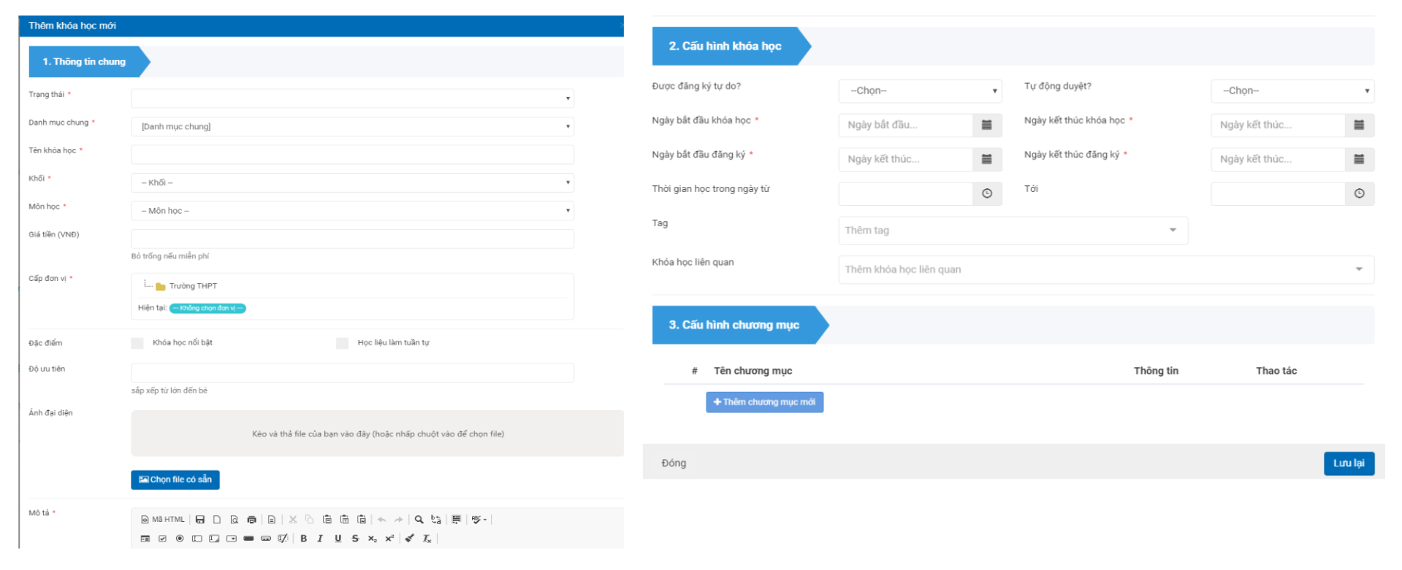Viewport: 1402px width, 570px height.
Task: Open Find via magnifier icon in editor
Action: (x=419, y=520)
